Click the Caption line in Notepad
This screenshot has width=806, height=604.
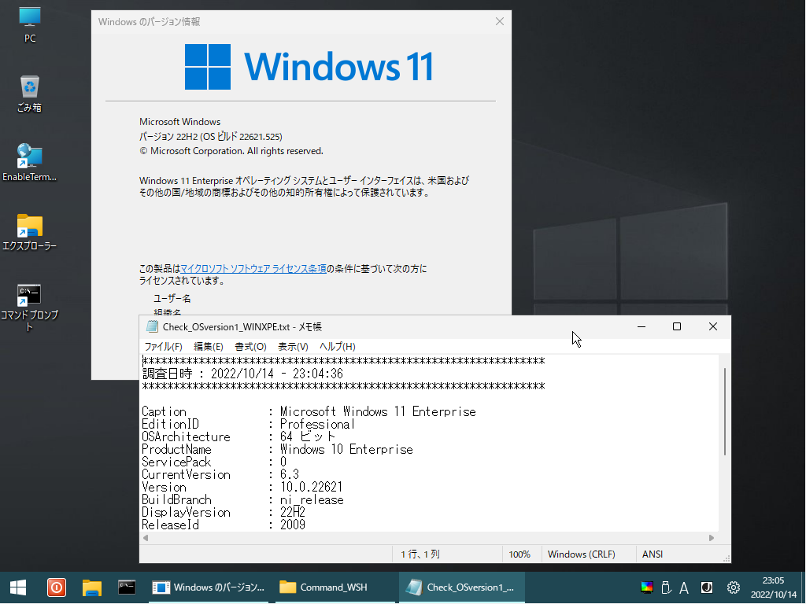click(309, 411)
